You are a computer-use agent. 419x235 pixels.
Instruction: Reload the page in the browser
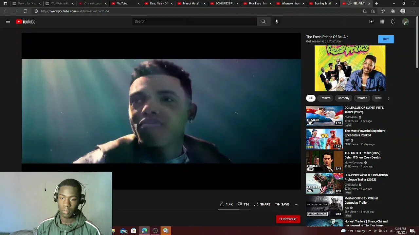tap(25, 11)
